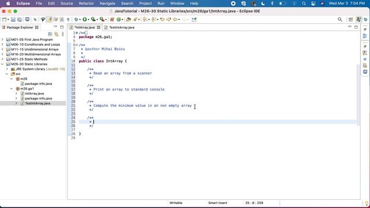This screenshot has height=208, width=370.
Task: Click Collapse All in Package Explorer
Action: [50, 35]
